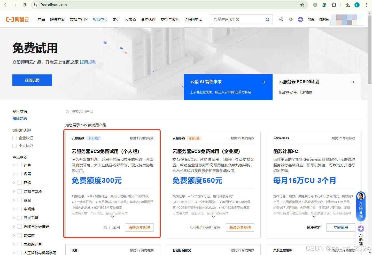Expand the details chevron on the ECS personal card
The image size is (372, 255).
coord(112,217)
